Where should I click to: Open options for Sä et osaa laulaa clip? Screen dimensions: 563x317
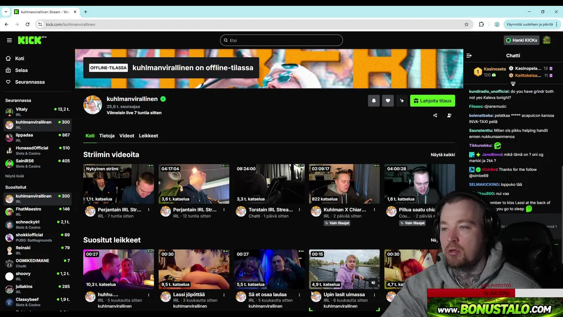[x=299, y=295]
